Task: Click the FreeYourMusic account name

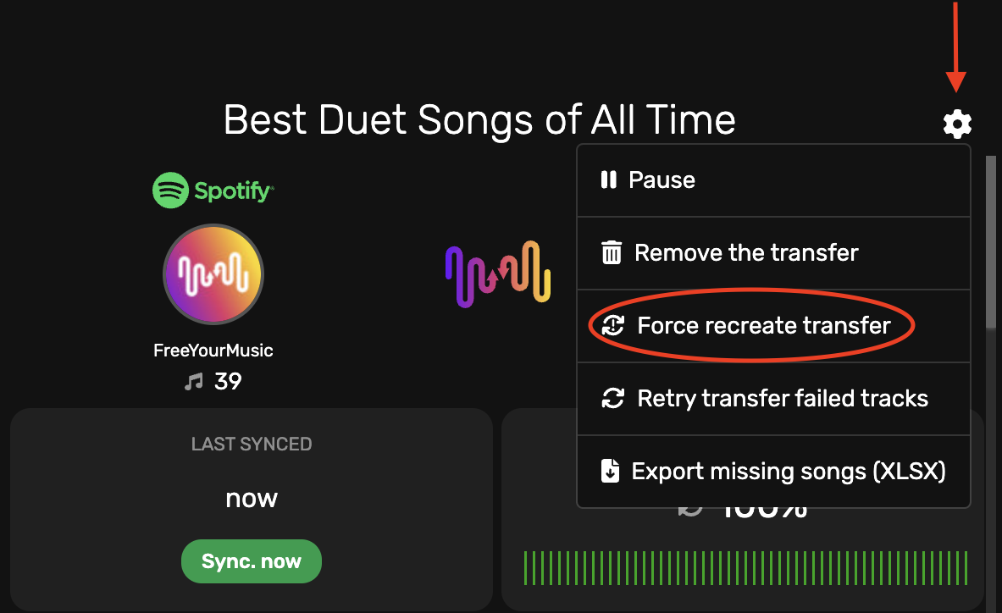Action: point(213,350)
